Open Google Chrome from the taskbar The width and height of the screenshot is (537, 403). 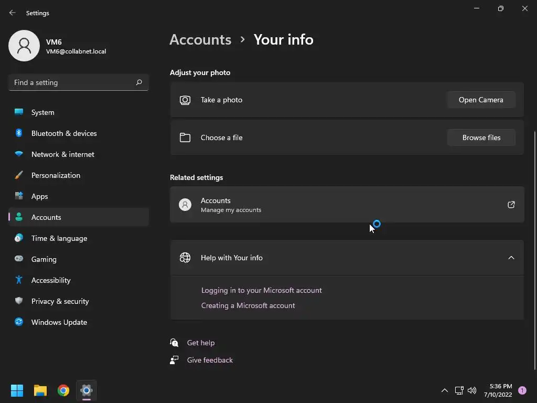tap(63, 390)
